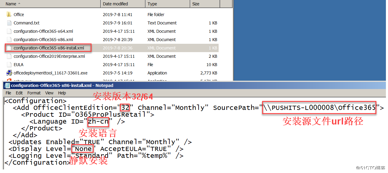Click 'Text Document' type cell
The width and height of the screenshot is (388, 173).
point(162,23)
